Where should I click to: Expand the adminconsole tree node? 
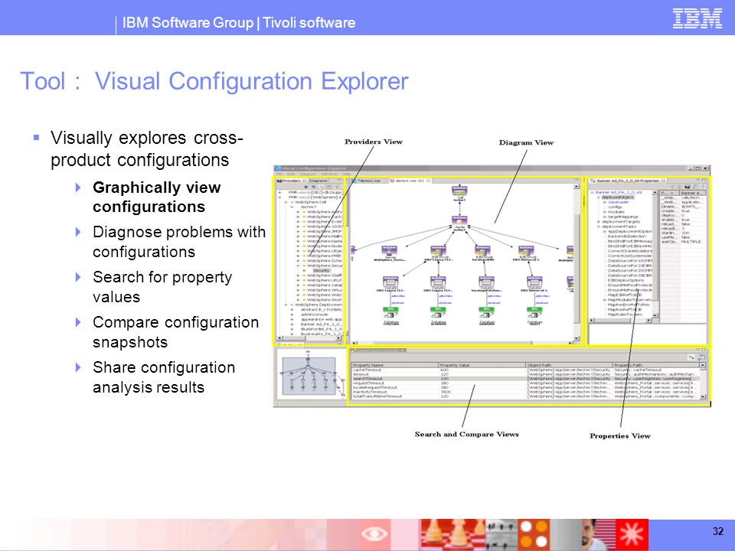click(x=292, y=315)
